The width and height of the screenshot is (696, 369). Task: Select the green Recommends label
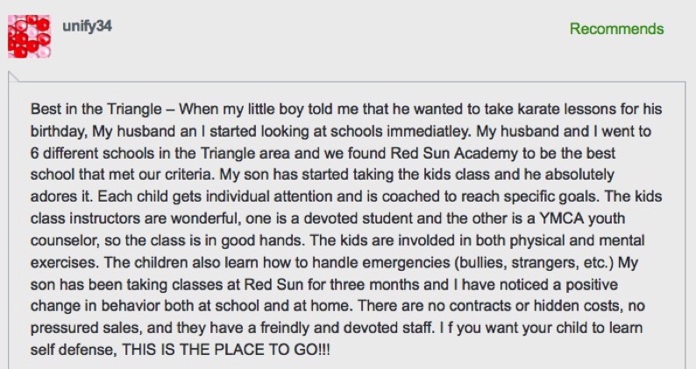pos(617,29)
